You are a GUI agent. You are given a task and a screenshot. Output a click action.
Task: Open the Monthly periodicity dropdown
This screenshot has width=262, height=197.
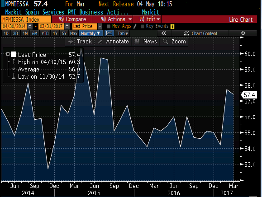[91, 33]
